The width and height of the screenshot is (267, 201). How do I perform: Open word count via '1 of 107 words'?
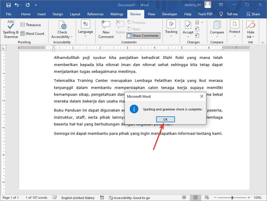click(x=36, y=198)
